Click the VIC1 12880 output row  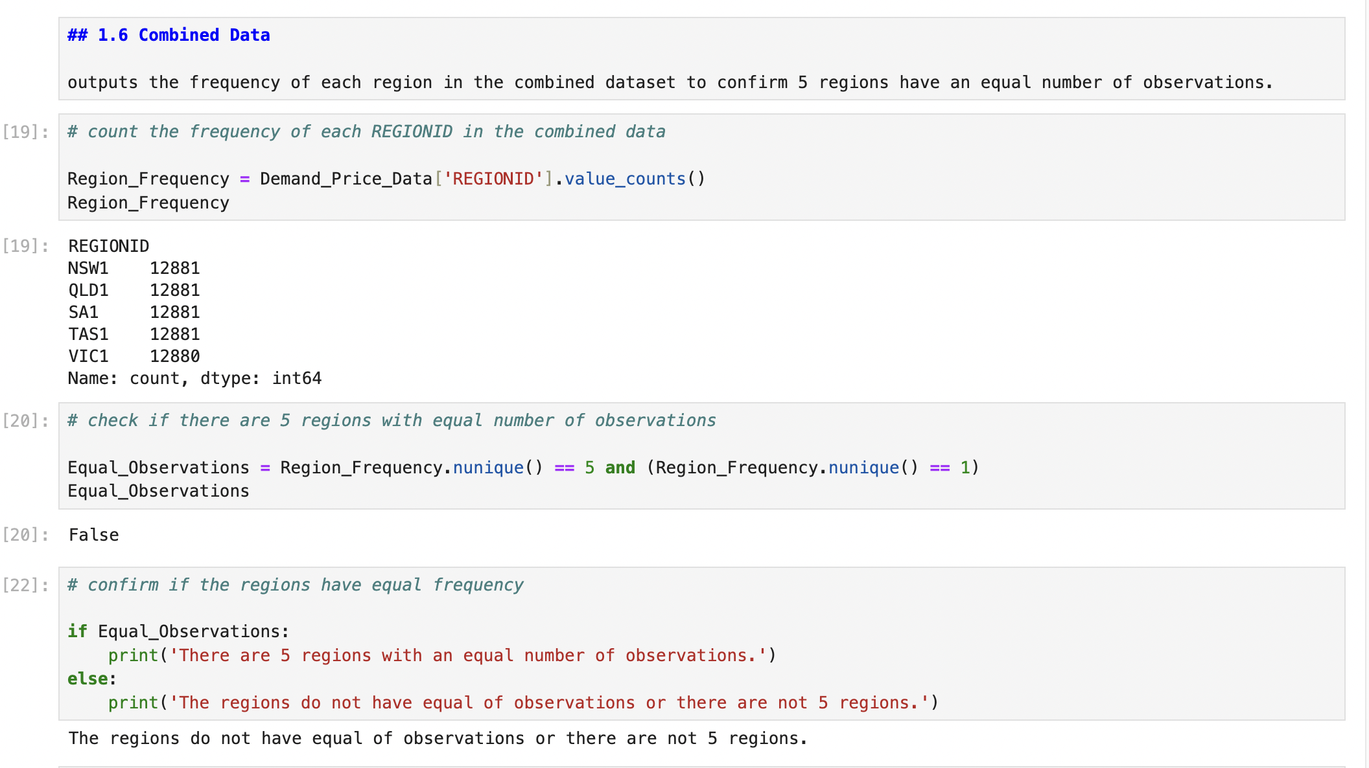[x=134, y=357]
